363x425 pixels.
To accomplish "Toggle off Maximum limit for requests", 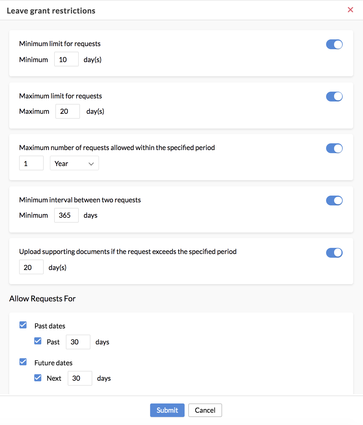I will [334, 97].
